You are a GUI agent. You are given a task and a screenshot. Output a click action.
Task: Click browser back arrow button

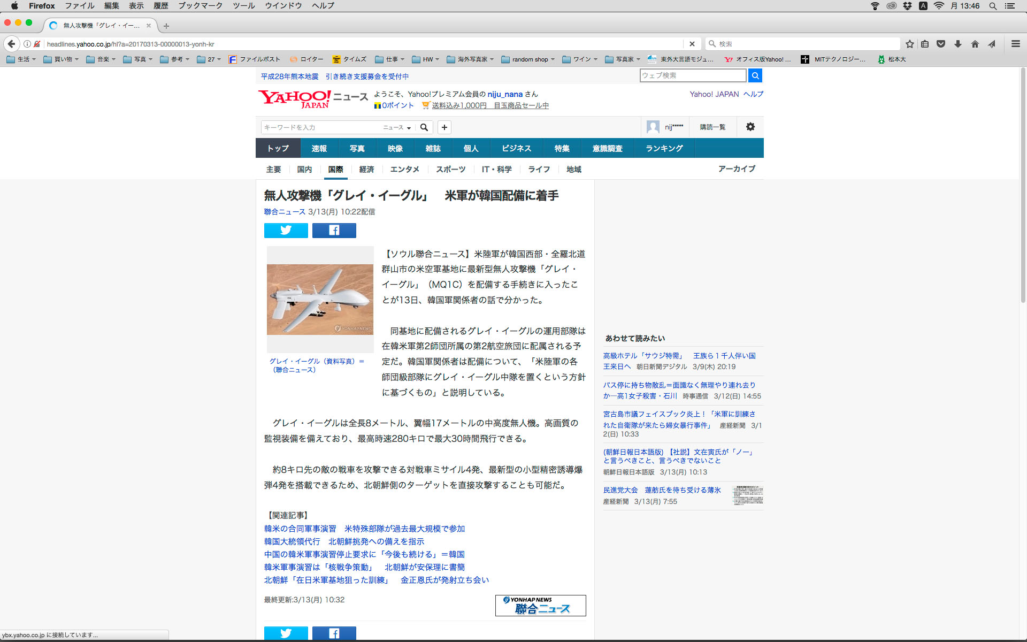[x=11, y=44]
